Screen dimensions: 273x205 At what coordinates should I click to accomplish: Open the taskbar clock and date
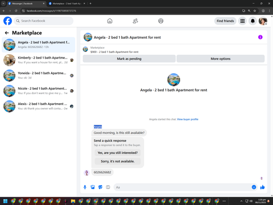click(260, 201)
